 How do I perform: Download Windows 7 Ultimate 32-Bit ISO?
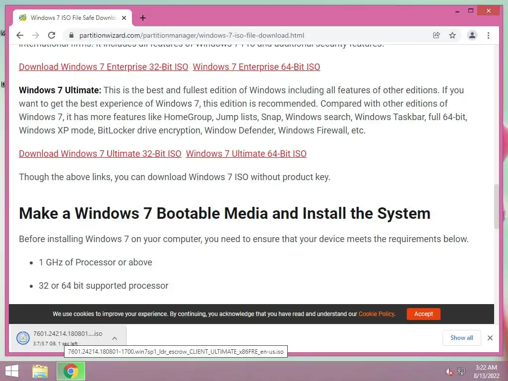pos(100,154)
